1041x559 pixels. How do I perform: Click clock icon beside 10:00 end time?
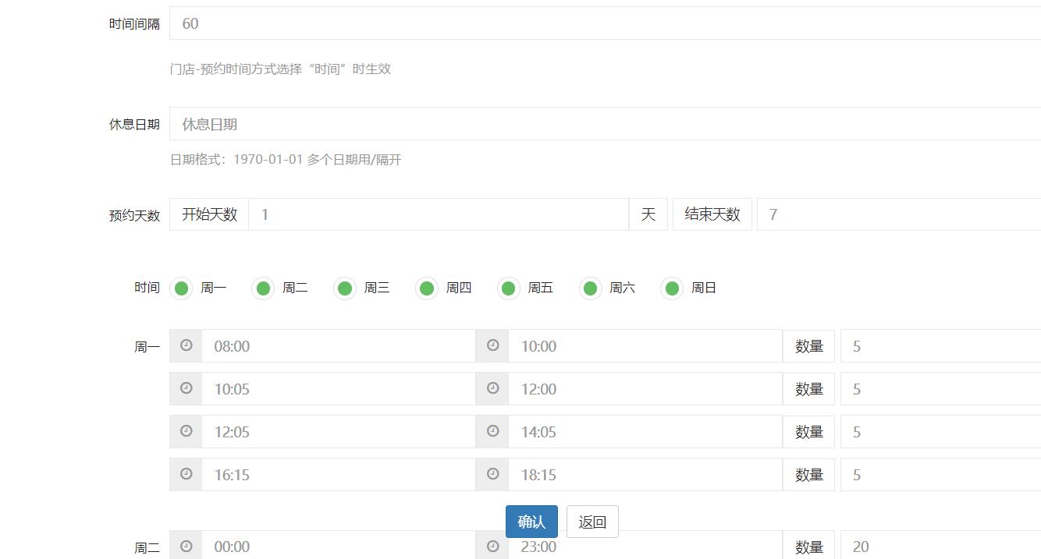click(x=492, y=345)
